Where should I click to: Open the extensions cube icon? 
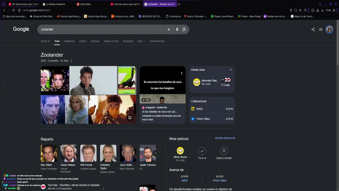coord(313,10)
